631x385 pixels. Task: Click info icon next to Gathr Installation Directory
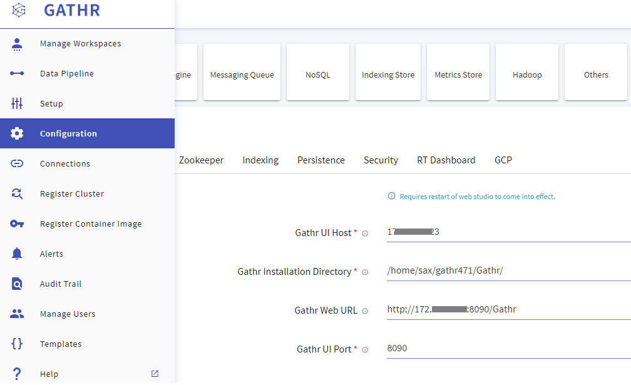(365, 272)
